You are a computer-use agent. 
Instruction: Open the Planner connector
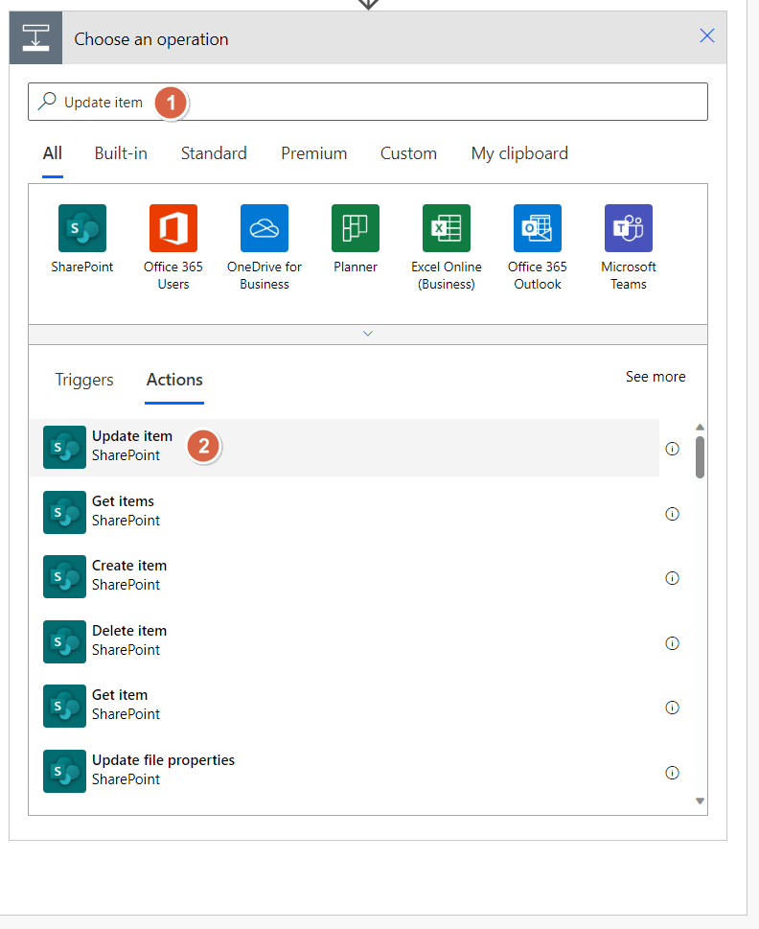pyautogui.click(x=356, y=228)
